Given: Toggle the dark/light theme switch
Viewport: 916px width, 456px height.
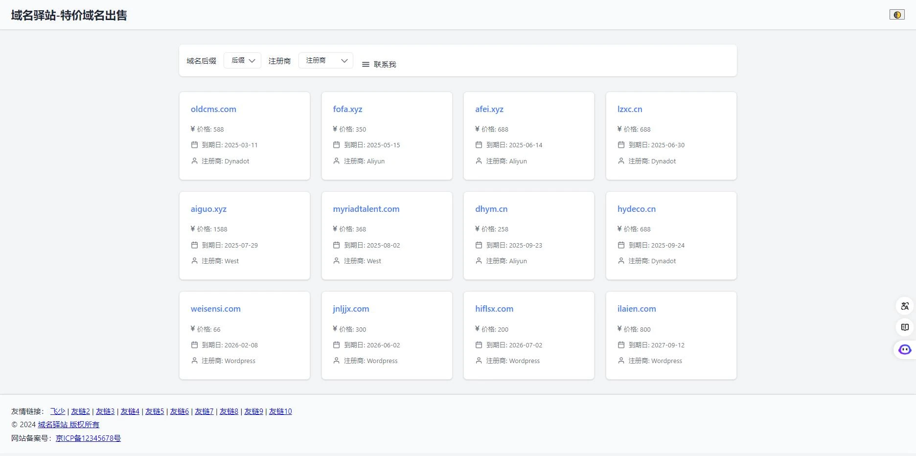Looking at the screenshot, I should (896, 15).
